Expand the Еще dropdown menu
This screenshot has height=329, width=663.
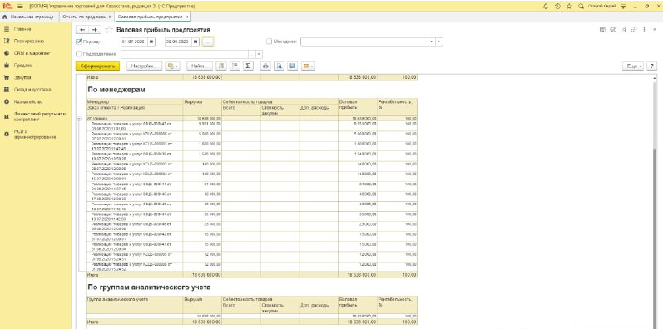click(633, 66)
